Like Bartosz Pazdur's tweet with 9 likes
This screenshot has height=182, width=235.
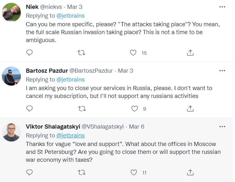pyautogui.click(x=134, y=109)
